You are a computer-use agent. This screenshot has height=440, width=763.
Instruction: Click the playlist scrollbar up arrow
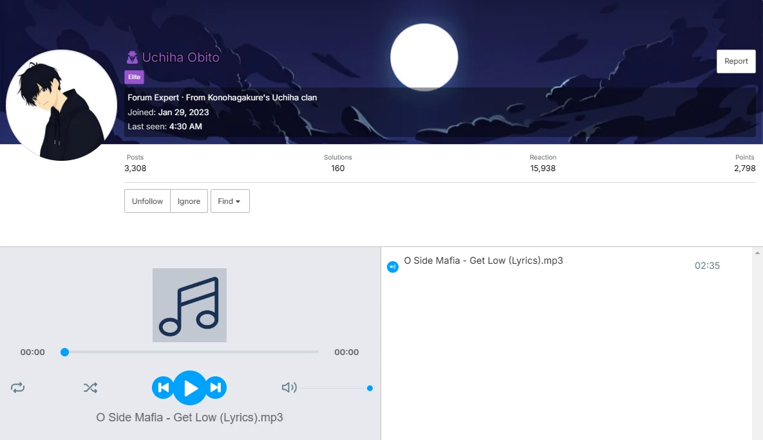(x=757, y=253)
